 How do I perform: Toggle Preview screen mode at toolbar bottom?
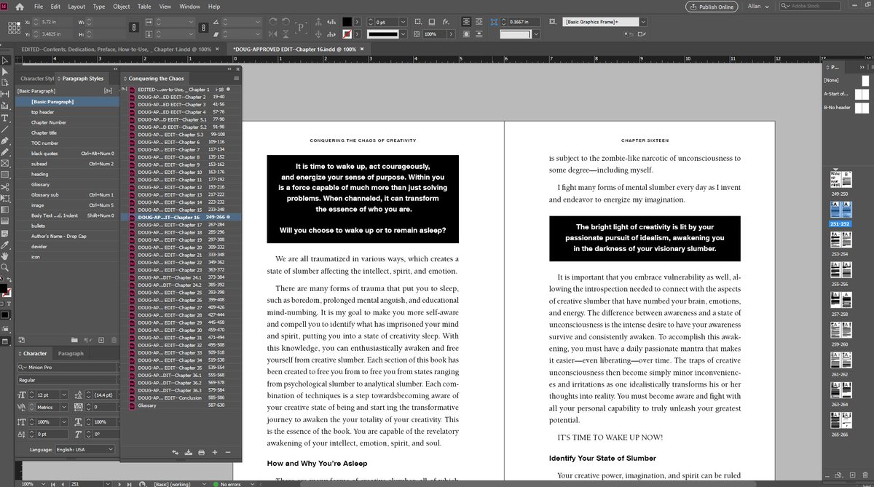pyautogui.click(x=5, y=341)
